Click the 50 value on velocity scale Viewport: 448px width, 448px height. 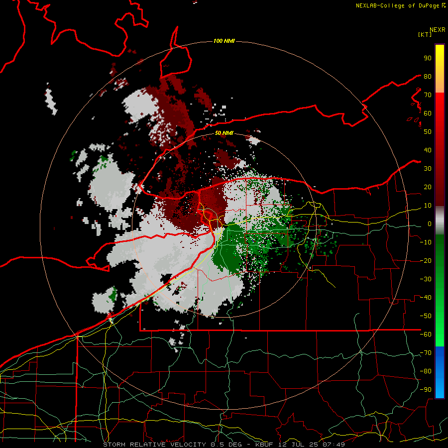point(428,132)
